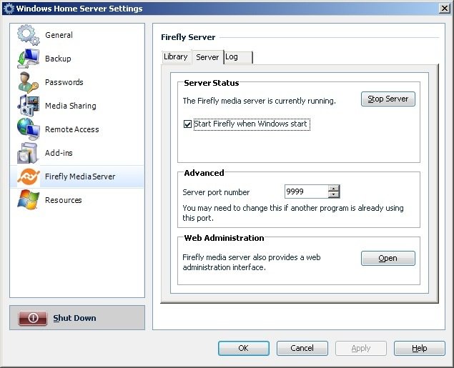Click the Web Administration heading

click(x=224, y=238)
